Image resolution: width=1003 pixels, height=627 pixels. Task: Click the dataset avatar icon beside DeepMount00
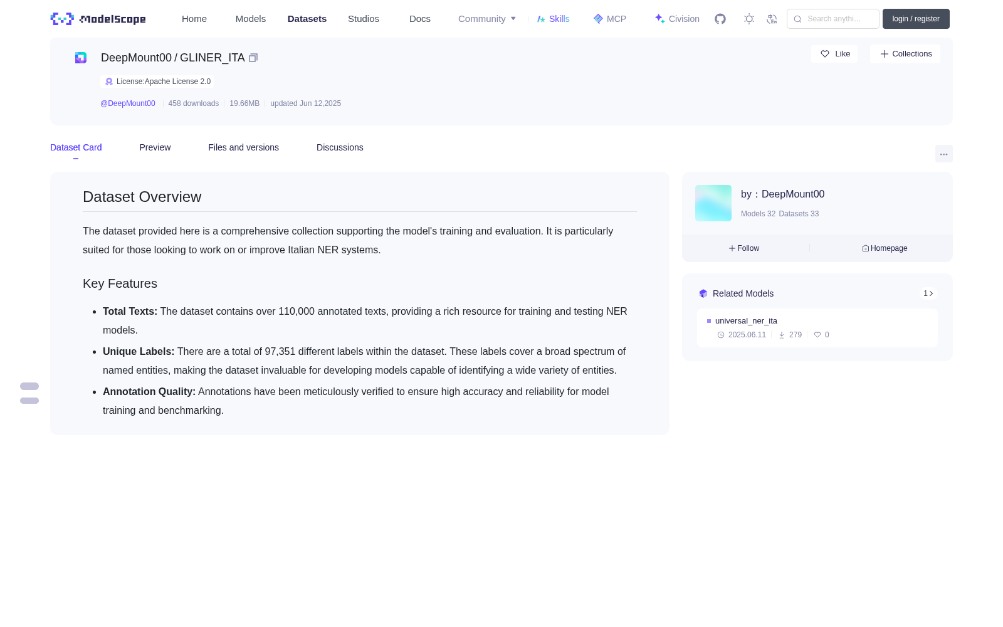(x=81, y=58)
